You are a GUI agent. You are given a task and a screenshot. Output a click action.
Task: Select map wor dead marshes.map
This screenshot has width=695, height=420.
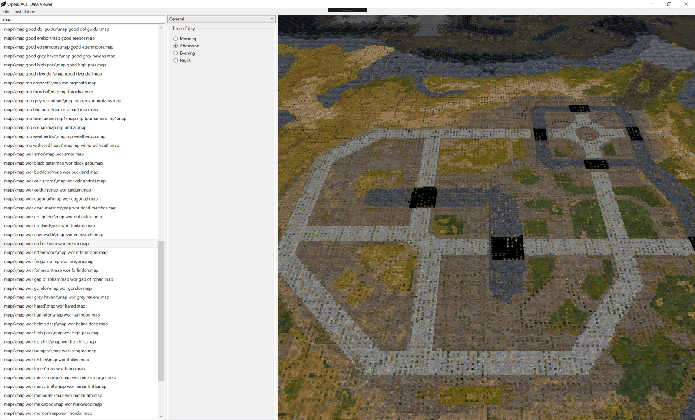tap(79, 208)
